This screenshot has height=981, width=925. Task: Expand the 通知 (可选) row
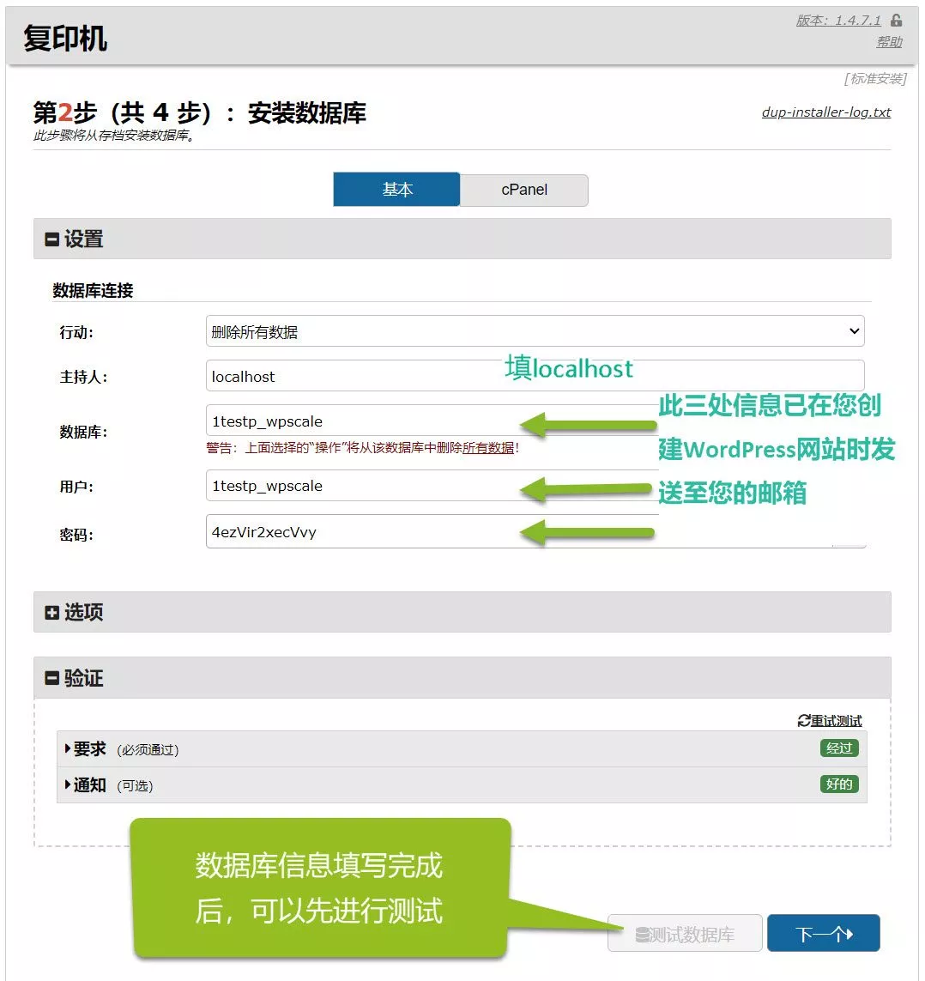click(x=462, y=784)
